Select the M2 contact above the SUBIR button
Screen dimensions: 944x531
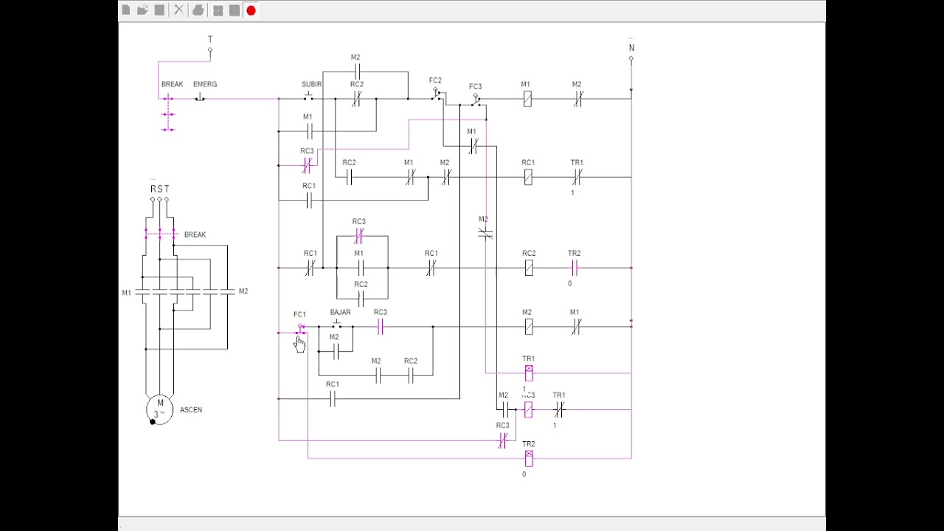(356, 72)
